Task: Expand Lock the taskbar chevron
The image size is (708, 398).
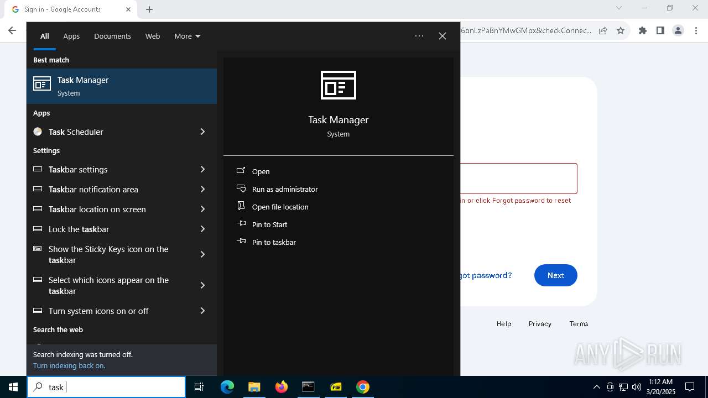Action: [202, 229]
